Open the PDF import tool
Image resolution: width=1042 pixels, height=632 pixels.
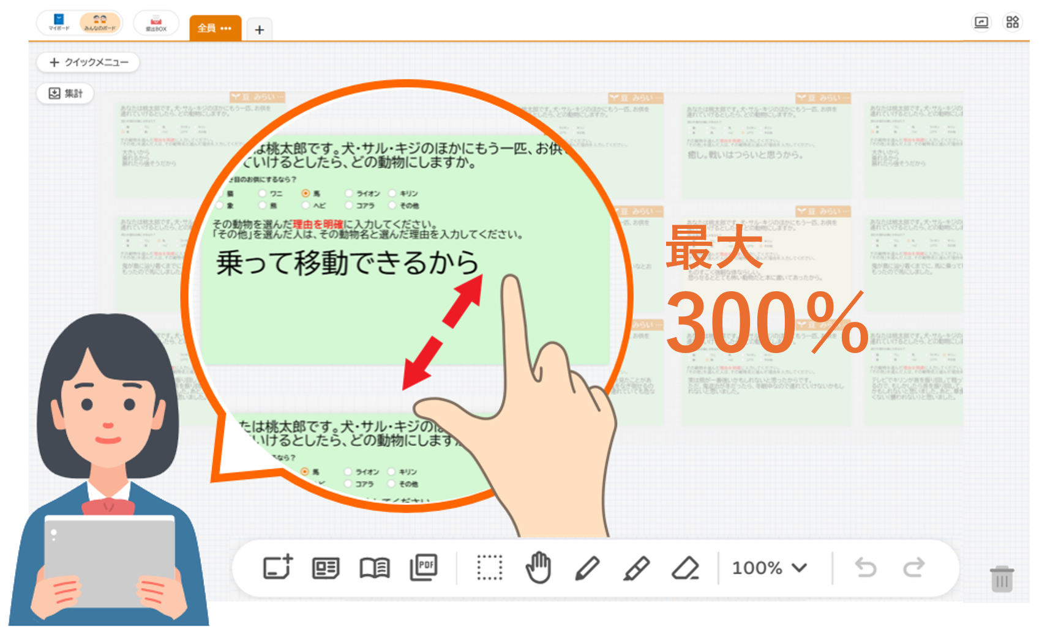pyautogui.click(x=424, y=567)
